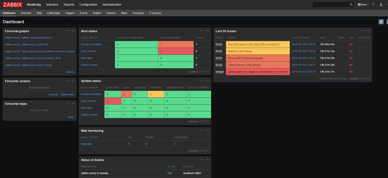Open Last 20 issues widget options menu
388x178 pixels.
pyautogui.click(x=363, y=31)
